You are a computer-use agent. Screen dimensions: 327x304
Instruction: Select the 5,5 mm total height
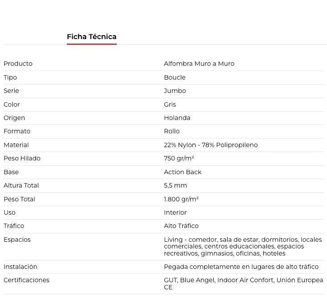tap(175, 185)
